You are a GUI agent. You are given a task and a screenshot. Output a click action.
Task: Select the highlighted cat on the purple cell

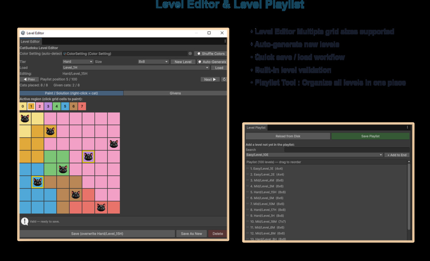88,157
